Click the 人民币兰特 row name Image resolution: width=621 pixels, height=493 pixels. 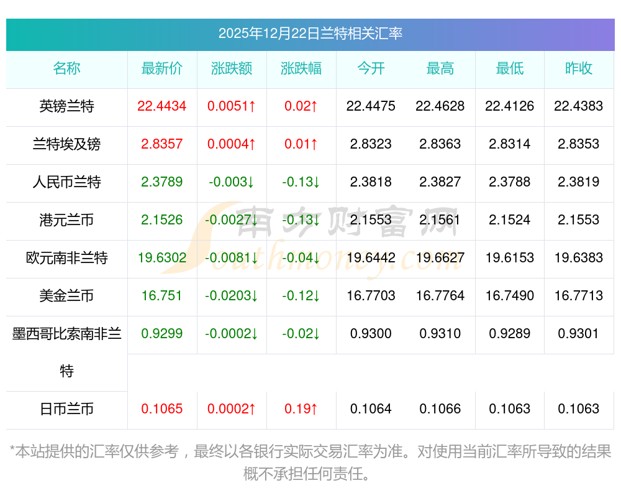pyautogui.click(x=66, y=182)
